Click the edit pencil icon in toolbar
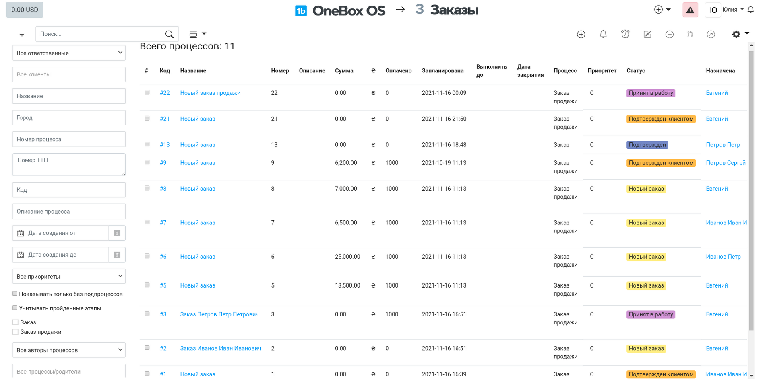This screenshot has height=382, width=765. 647,34
